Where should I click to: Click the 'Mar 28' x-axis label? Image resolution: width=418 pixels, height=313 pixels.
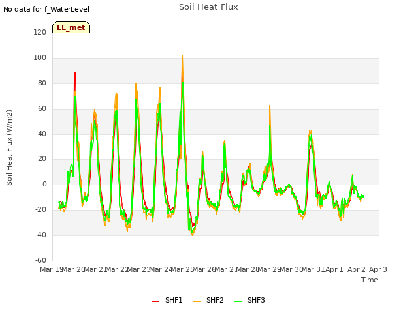click(247, 269)
